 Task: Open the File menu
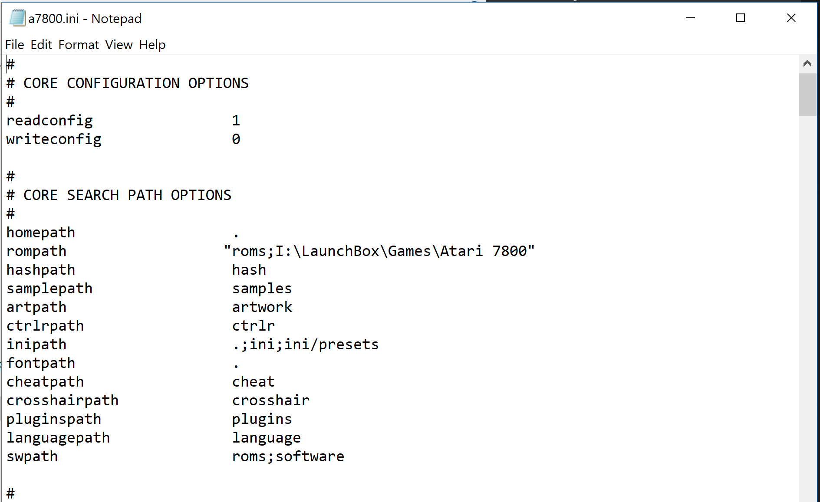[x=14, y=45]
